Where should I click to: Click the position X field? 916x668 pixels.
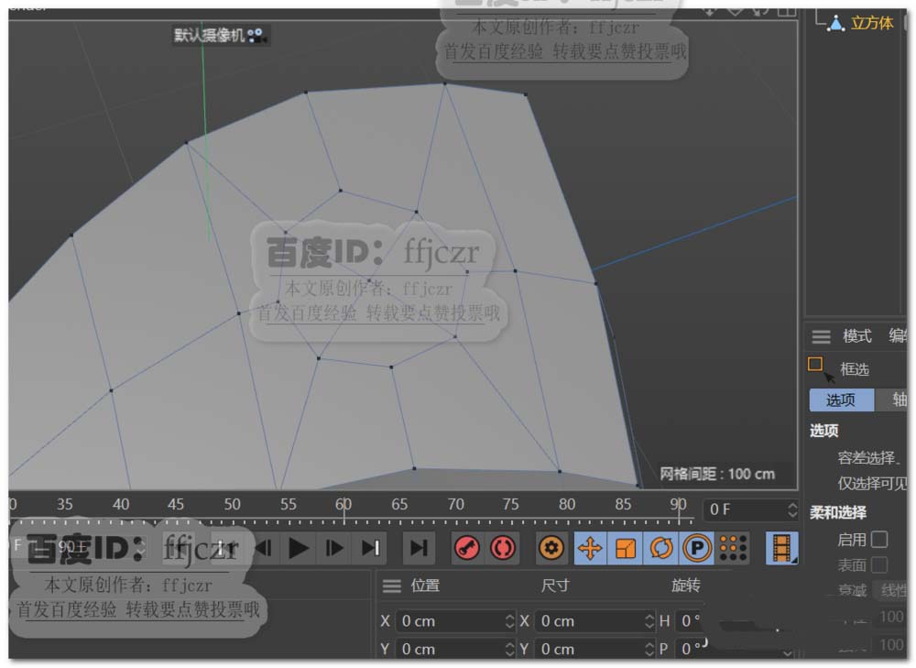tap(450, 621)
